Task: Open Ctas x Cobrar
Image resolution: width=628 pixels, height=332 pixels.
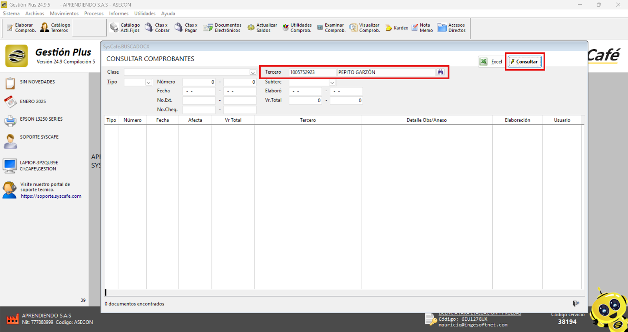Action: [157, 28]
